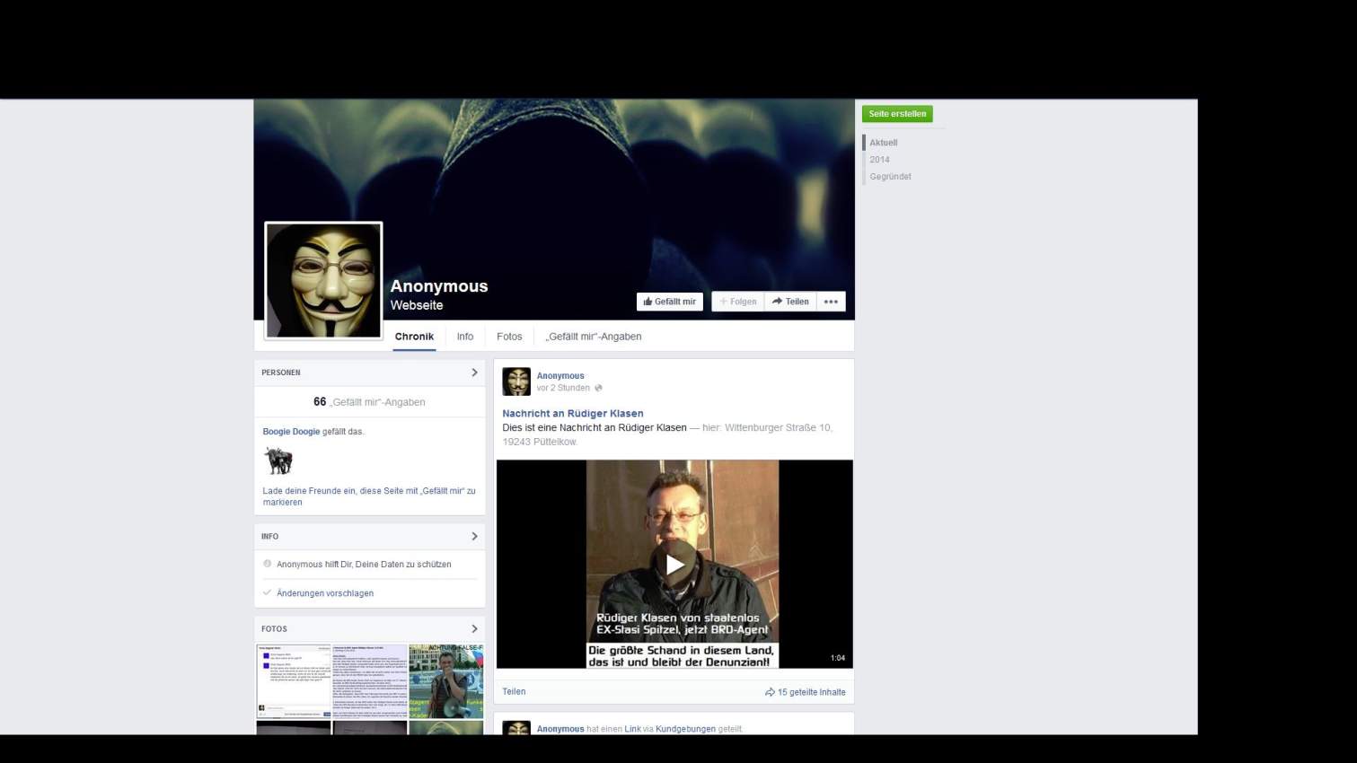1357x763 pixels.
Task: Open the three-dots more options menu
Action: click(831, 302)
